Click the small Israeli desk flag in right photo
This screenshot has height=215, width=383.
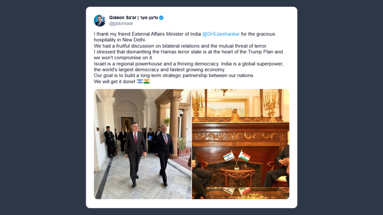[229, 156]
